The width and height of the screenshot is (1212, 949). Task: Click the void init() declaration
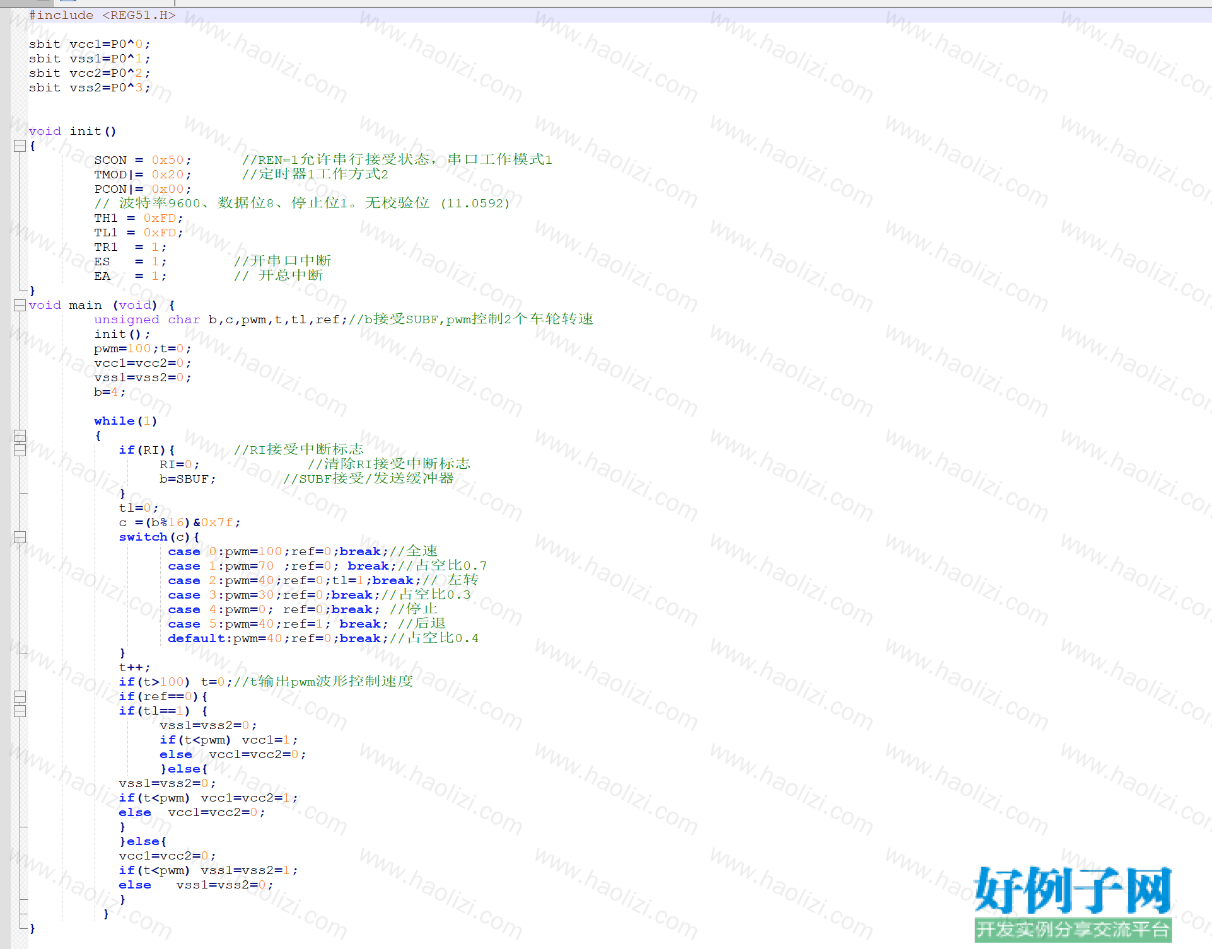tap(73, 131)
